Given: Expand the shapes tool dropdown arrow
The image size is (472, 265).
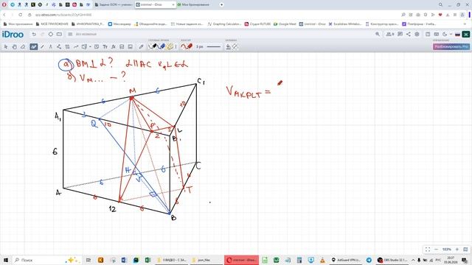Looking at the screenshot, I should click(90, 47).
